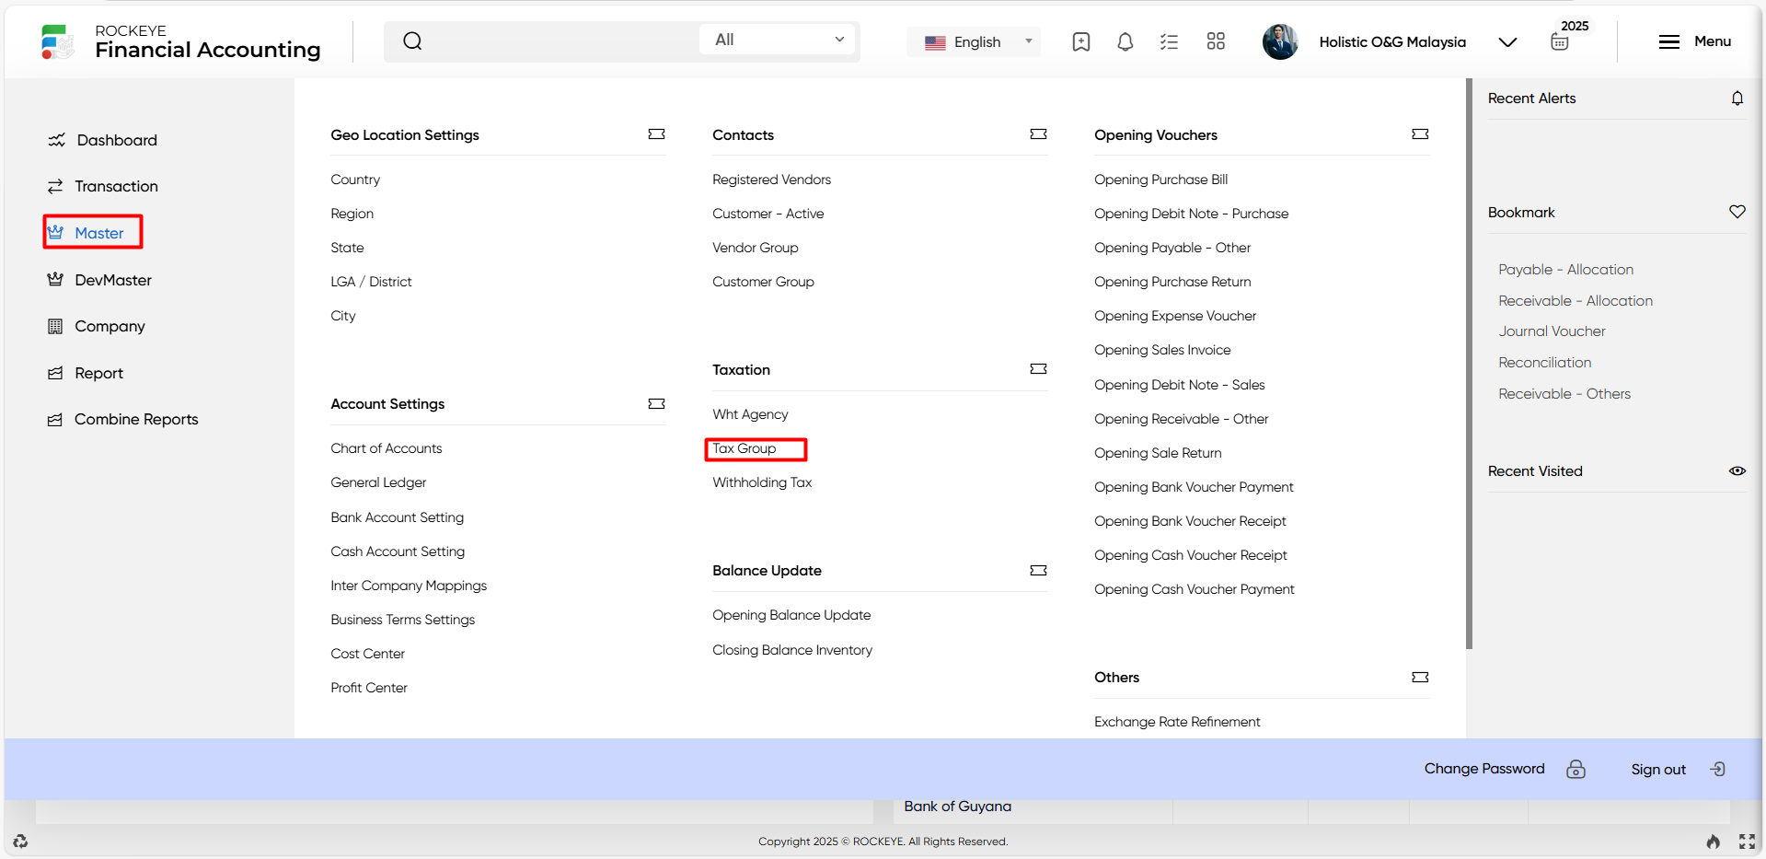Click the user profile avatar
1766x859 pixels.
click(1280, 41)
